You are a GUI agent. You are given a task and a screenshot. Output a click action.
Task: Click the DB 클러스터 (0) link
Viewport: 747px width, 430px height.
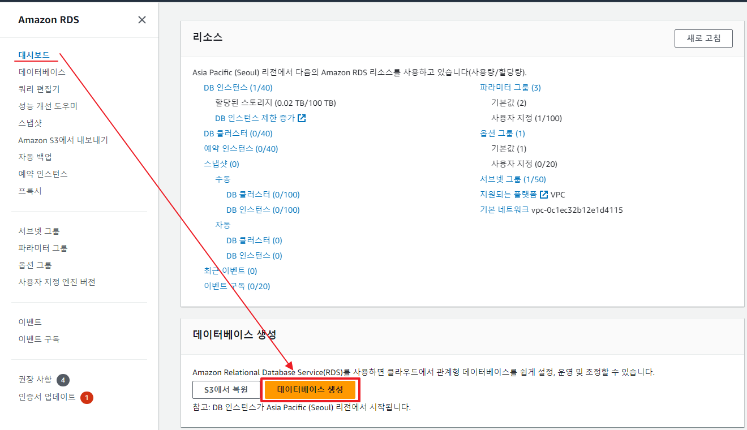click(x=254, y=240)
